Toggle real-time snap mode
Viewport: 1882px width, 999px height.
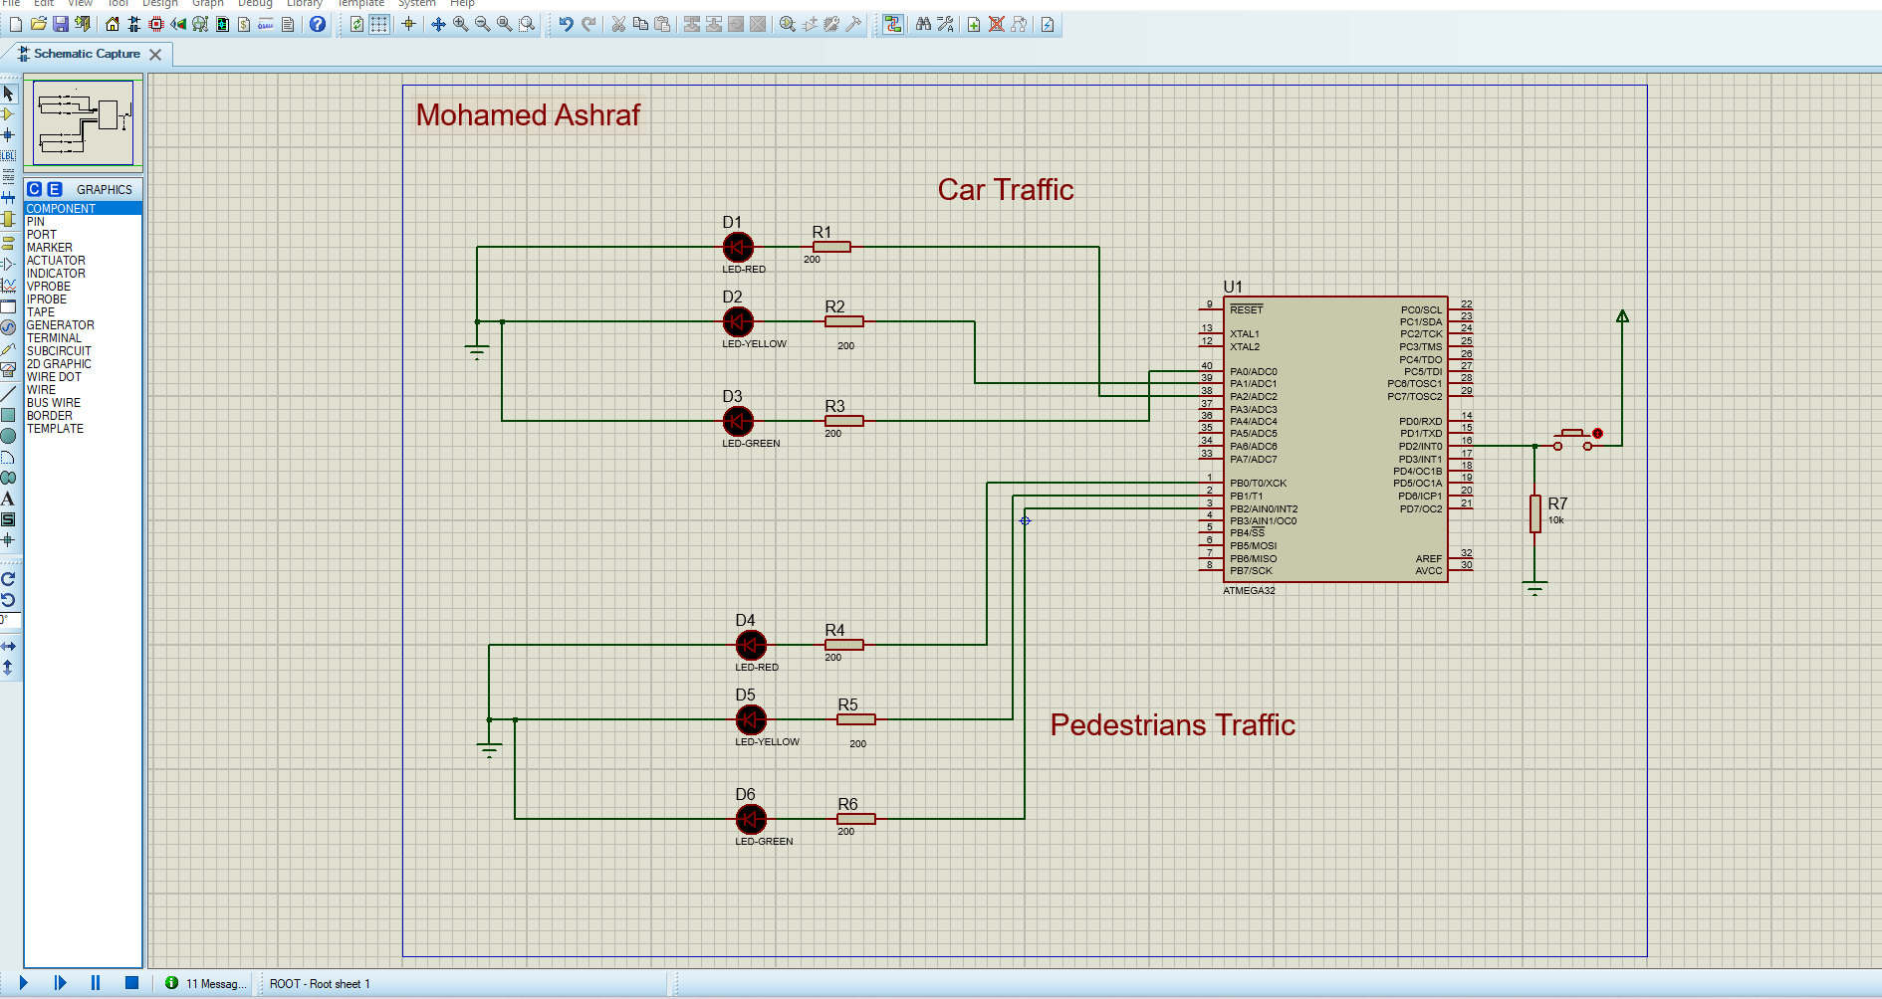(x=408, y=25)
